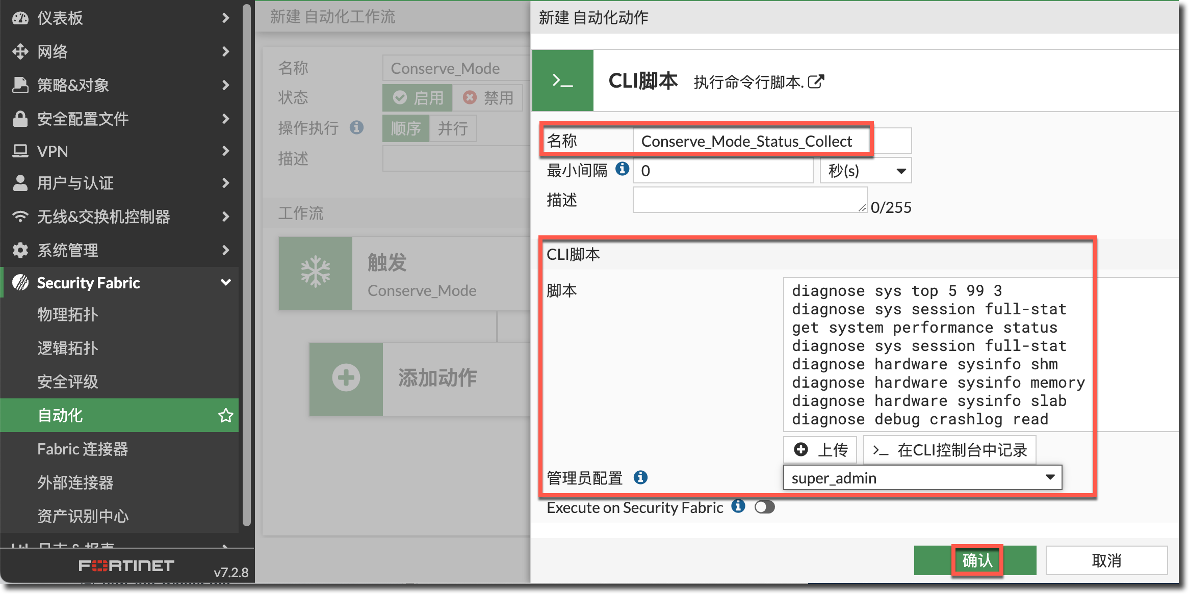Toggle Execute on Security Fabric switch
Image resolution: width=1189 pixels, height=594 pixels.
[764, 507]
